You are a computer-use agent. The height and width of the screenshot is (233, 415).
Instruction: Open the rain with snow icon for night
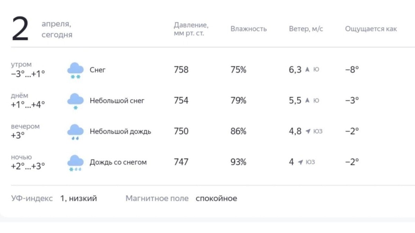tap(75, 162)
